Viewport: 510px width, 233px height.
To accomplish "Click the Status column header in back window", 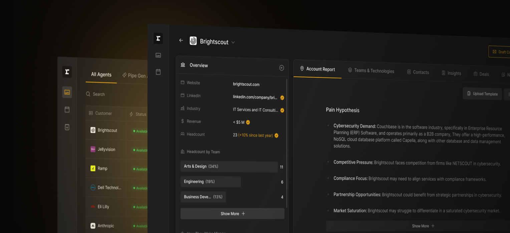I will [138, 114].
